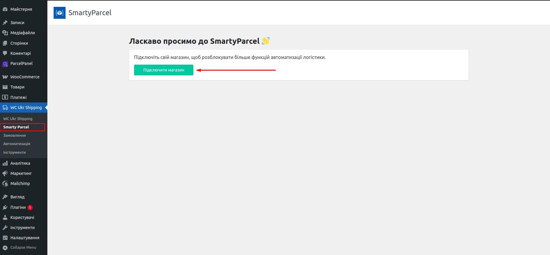Open Інструменти under WC Ukr Shipping submenu

(15, 153)
